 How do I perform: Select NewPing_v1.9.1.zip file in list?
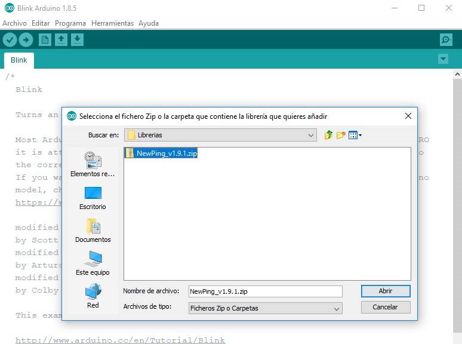click(167, 153)
